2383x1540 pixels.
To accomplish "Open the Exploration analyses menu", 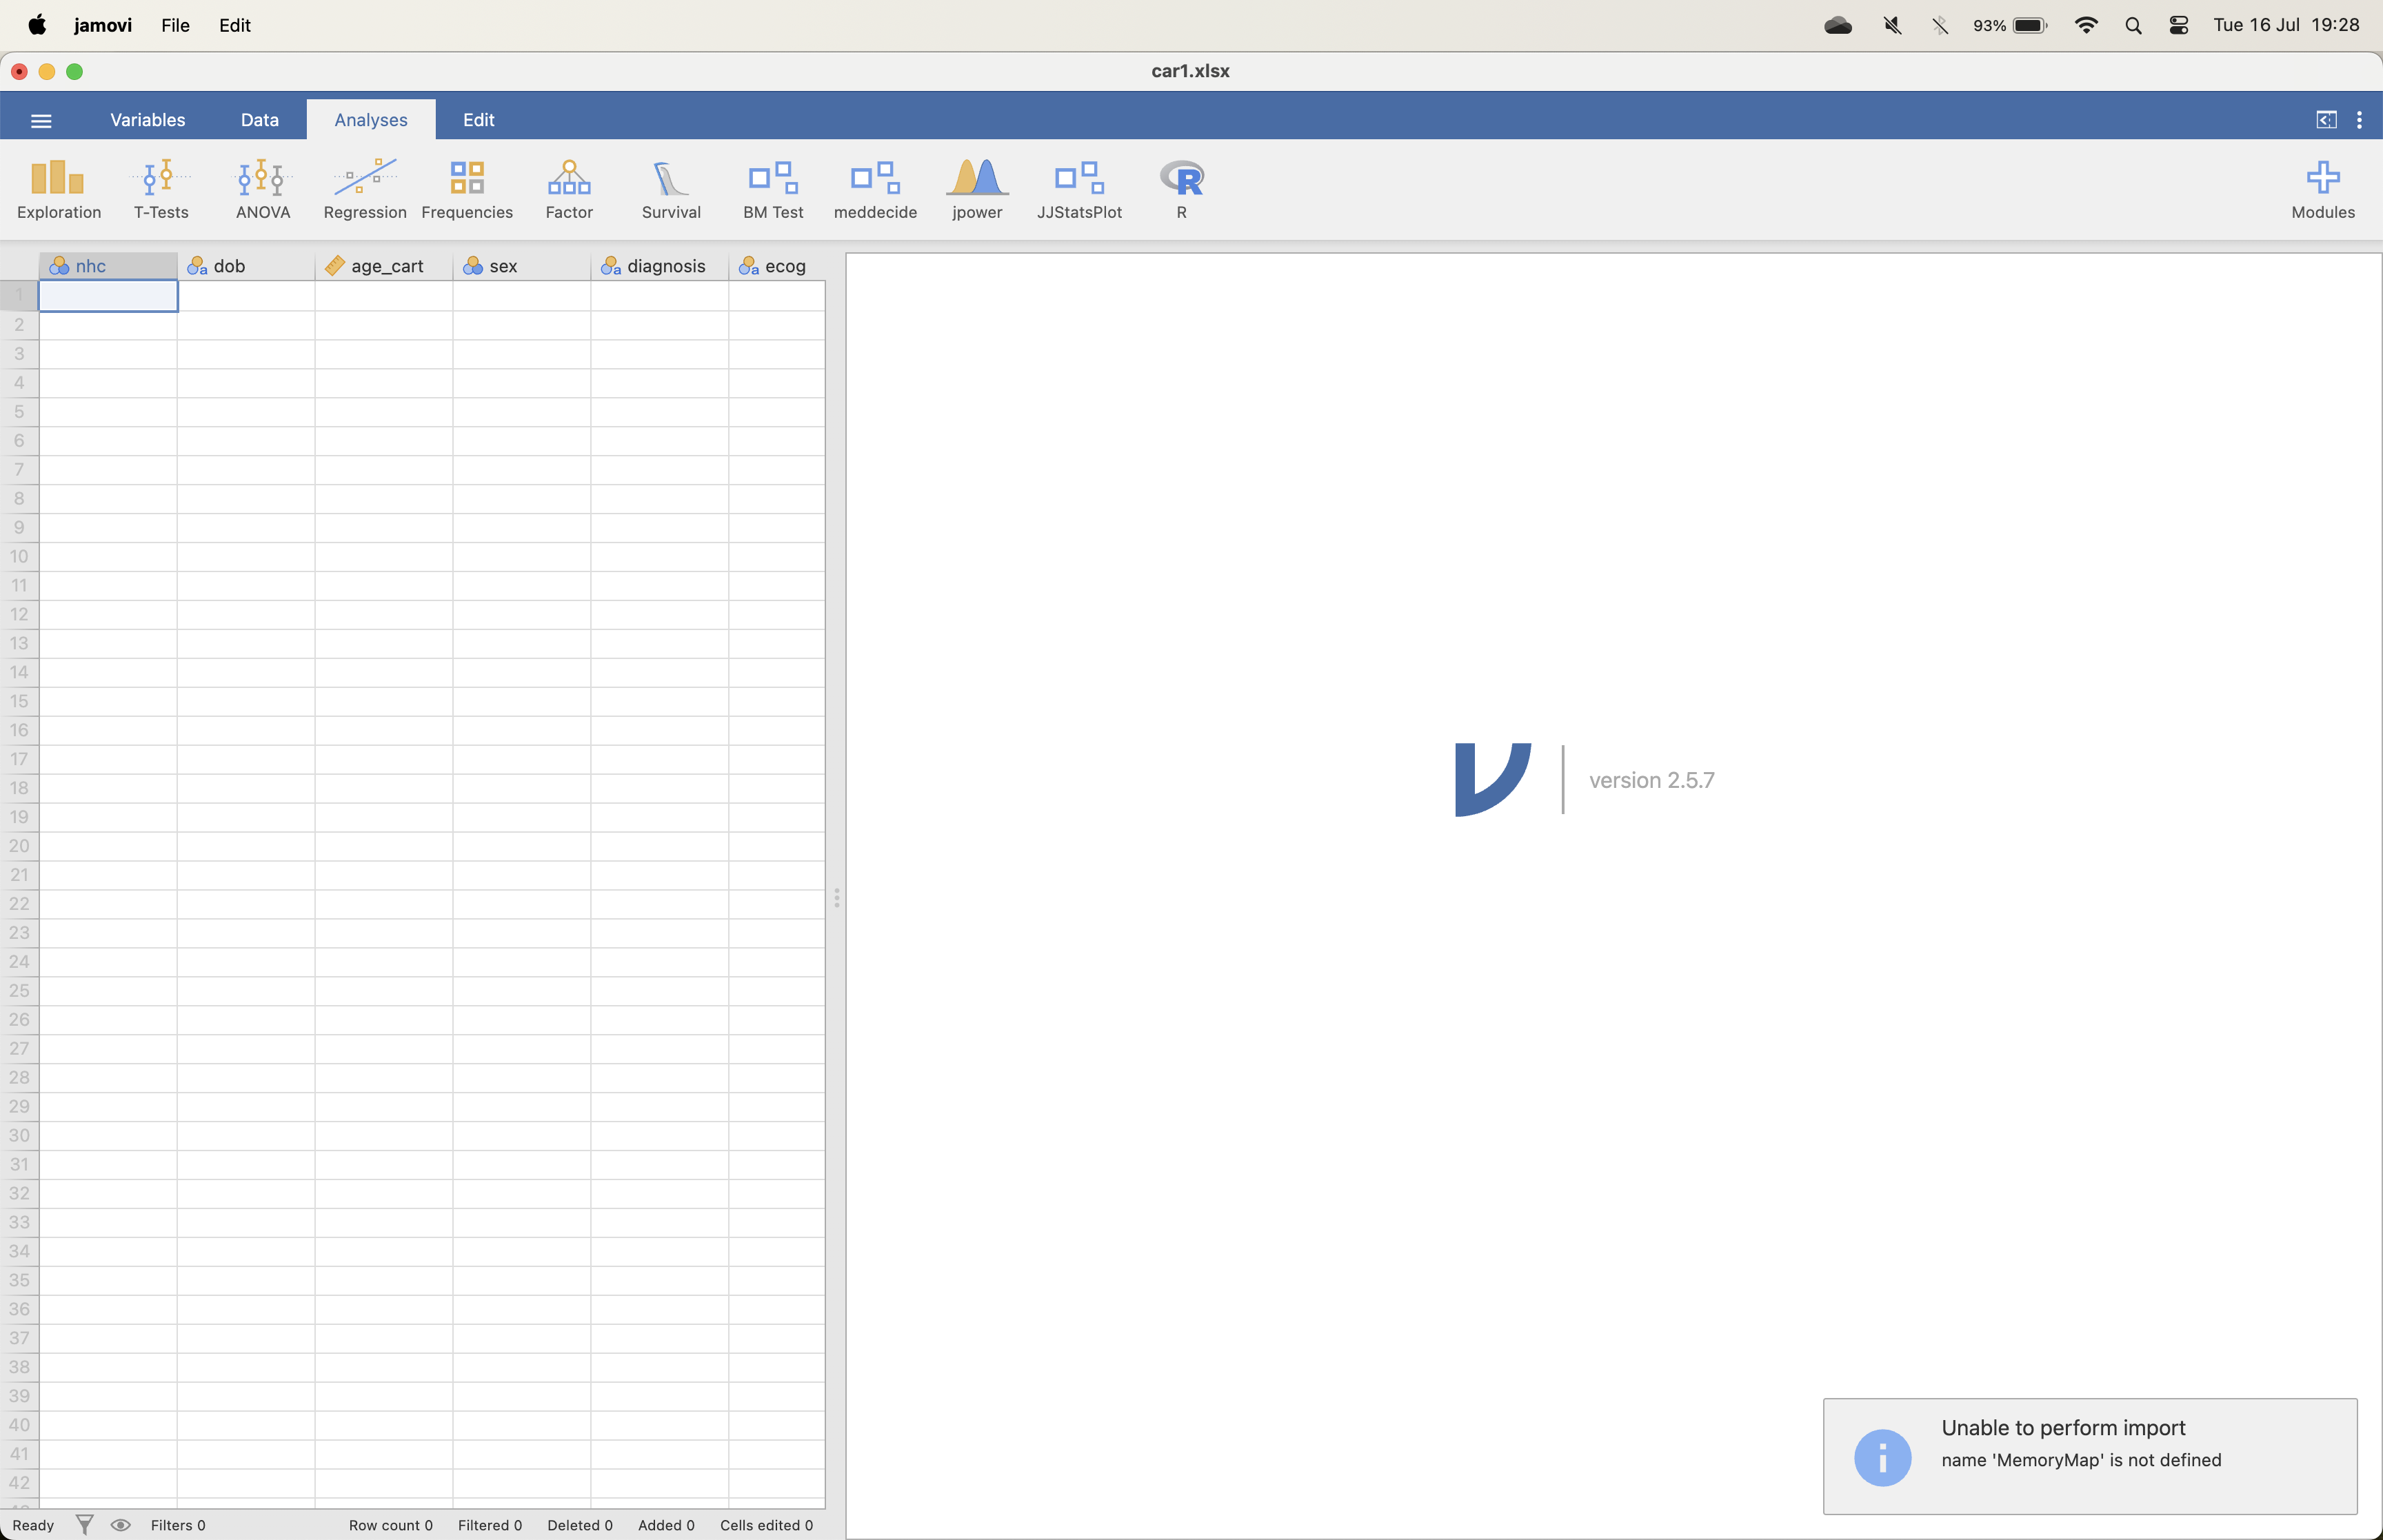I will point(59,189).
